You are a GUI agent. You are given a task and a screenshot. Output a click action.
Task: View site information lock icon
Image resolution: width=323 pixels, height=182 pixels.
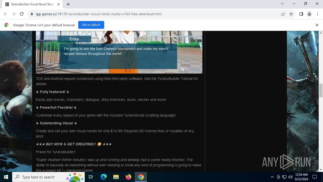coord(32,14)
